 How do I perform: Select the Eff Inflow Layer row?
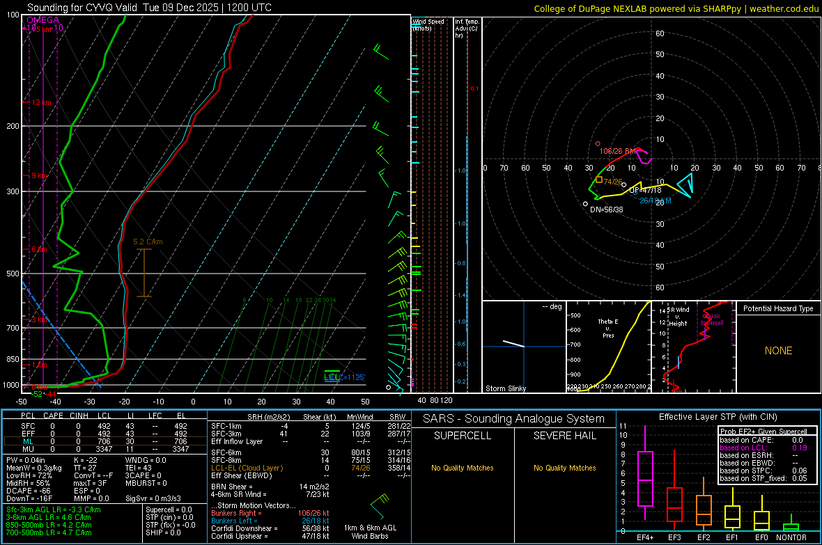[x=311, y=441]
